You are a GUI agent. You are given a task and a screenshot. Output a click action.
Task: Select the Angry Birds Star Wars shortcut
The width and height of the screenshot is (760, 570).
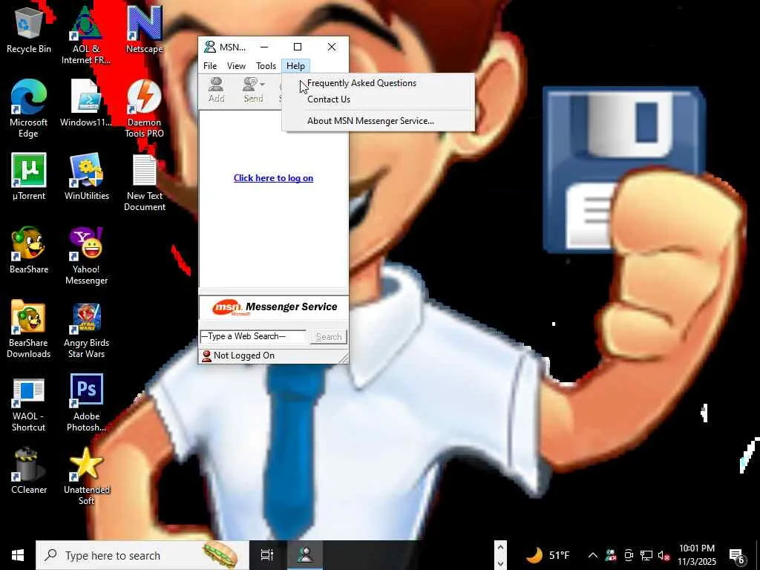click(86, 329)
